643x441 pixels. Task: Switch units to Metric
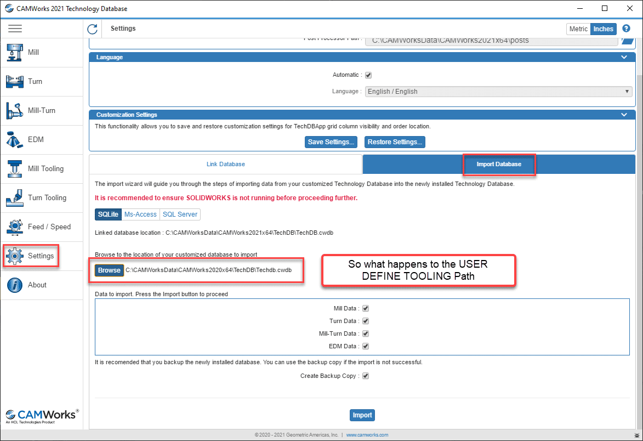click(x=578, y=29)
